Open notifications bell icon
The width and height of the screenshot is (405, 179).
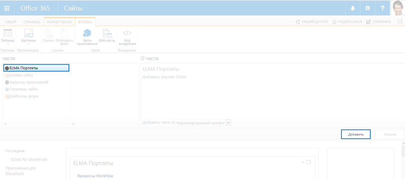point(353,8)
